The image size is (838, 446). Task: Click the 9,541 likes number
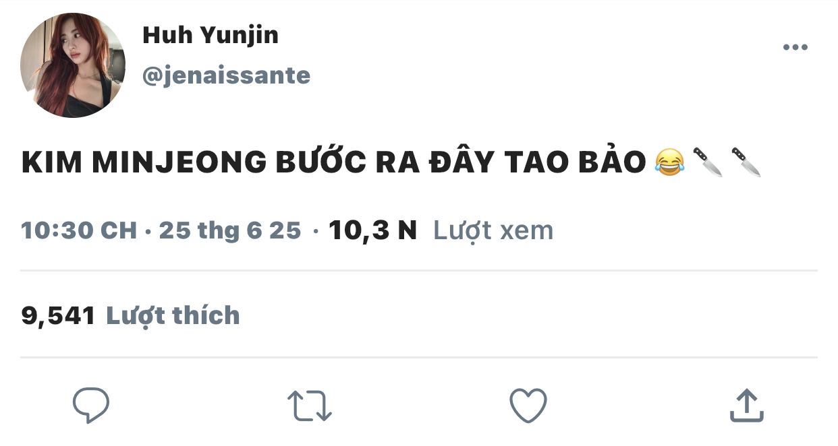(x=58, y=316)
